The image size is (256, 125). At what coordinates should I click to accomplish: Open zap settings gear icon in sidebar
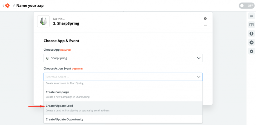(251, 51)
